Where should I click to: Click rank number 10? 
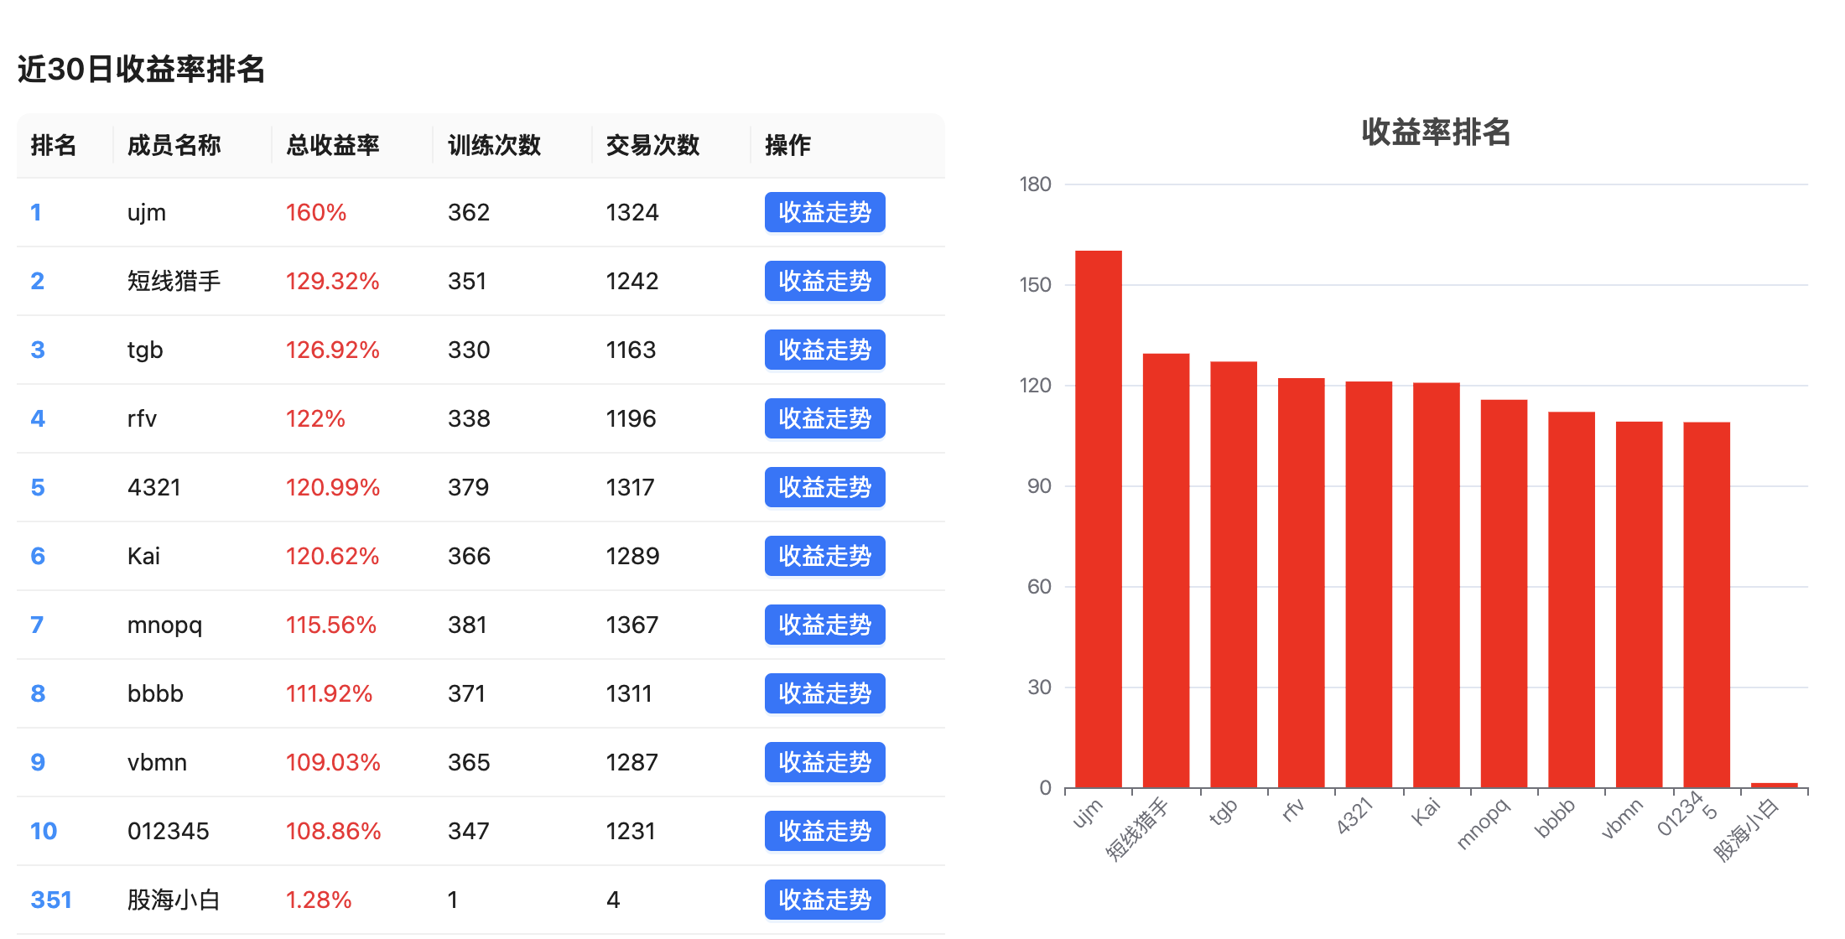tap(44, 831)
